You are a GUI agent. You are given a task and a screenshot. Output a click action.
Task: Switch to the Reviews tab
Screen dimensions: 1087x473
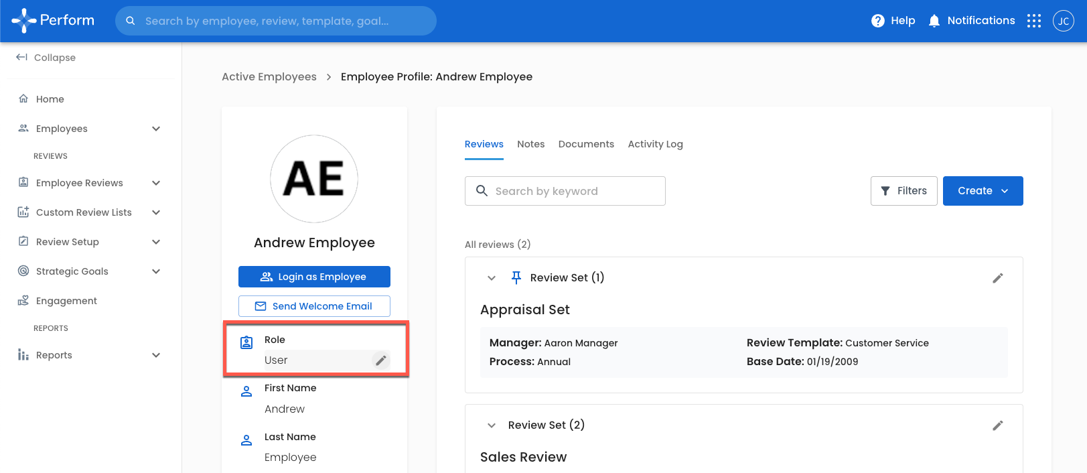click(484, 144)
